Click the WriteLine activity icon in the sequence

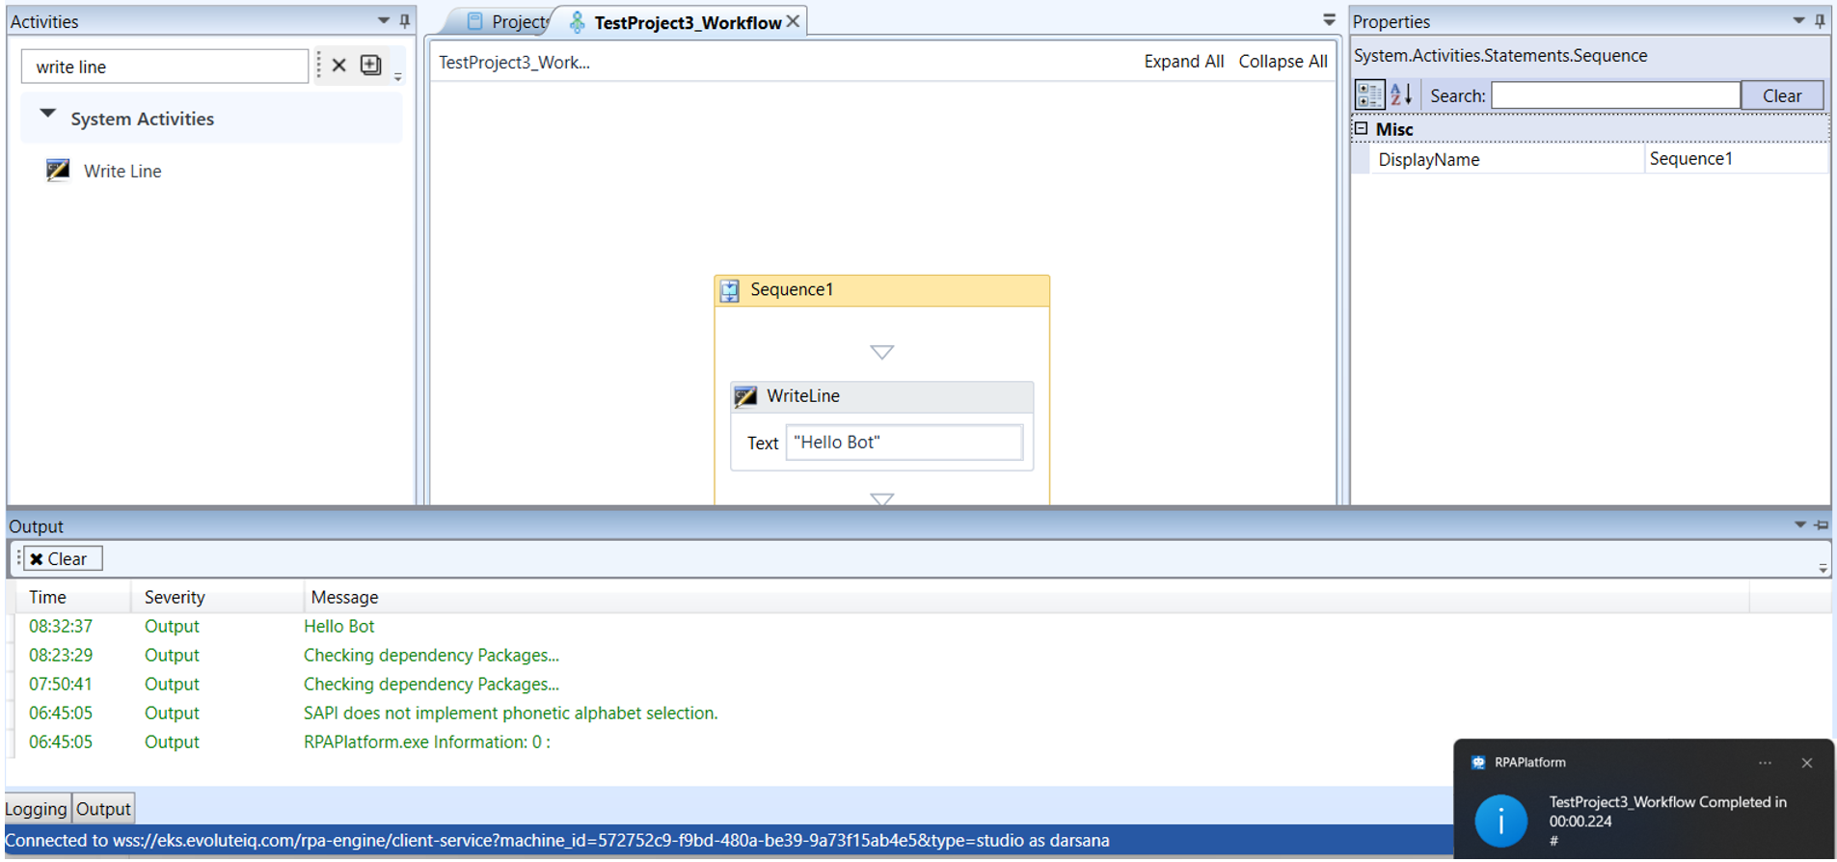[x=745, y=396]
